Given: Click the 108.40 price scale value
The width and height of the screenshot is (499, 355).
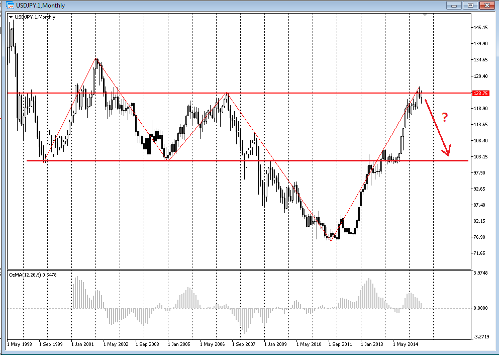Looking at the screenshot, I should point(480,140).
